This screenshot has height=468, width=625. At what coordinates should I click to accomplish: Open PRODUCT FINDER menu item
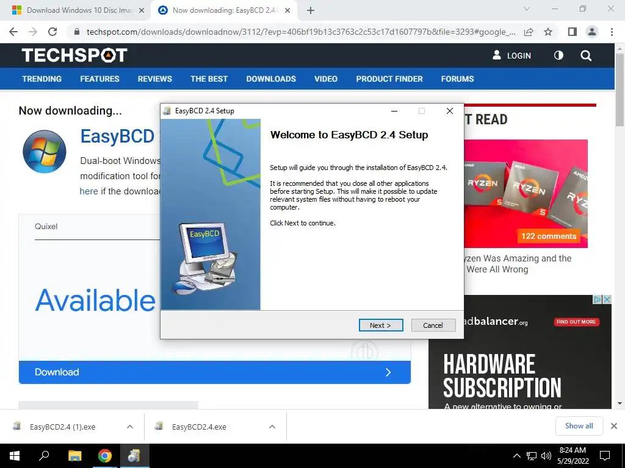[389, 79]
